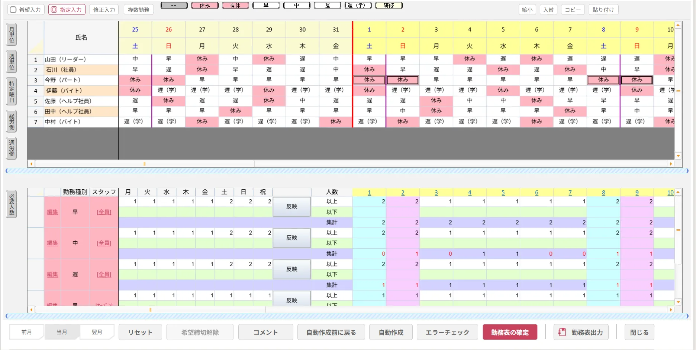Click staffing table right scroll arrow

coord(671,310)
